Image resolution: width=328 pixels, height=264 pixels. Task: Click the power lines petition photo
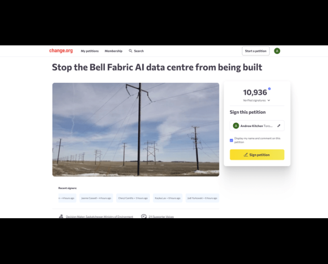(136, 130)
